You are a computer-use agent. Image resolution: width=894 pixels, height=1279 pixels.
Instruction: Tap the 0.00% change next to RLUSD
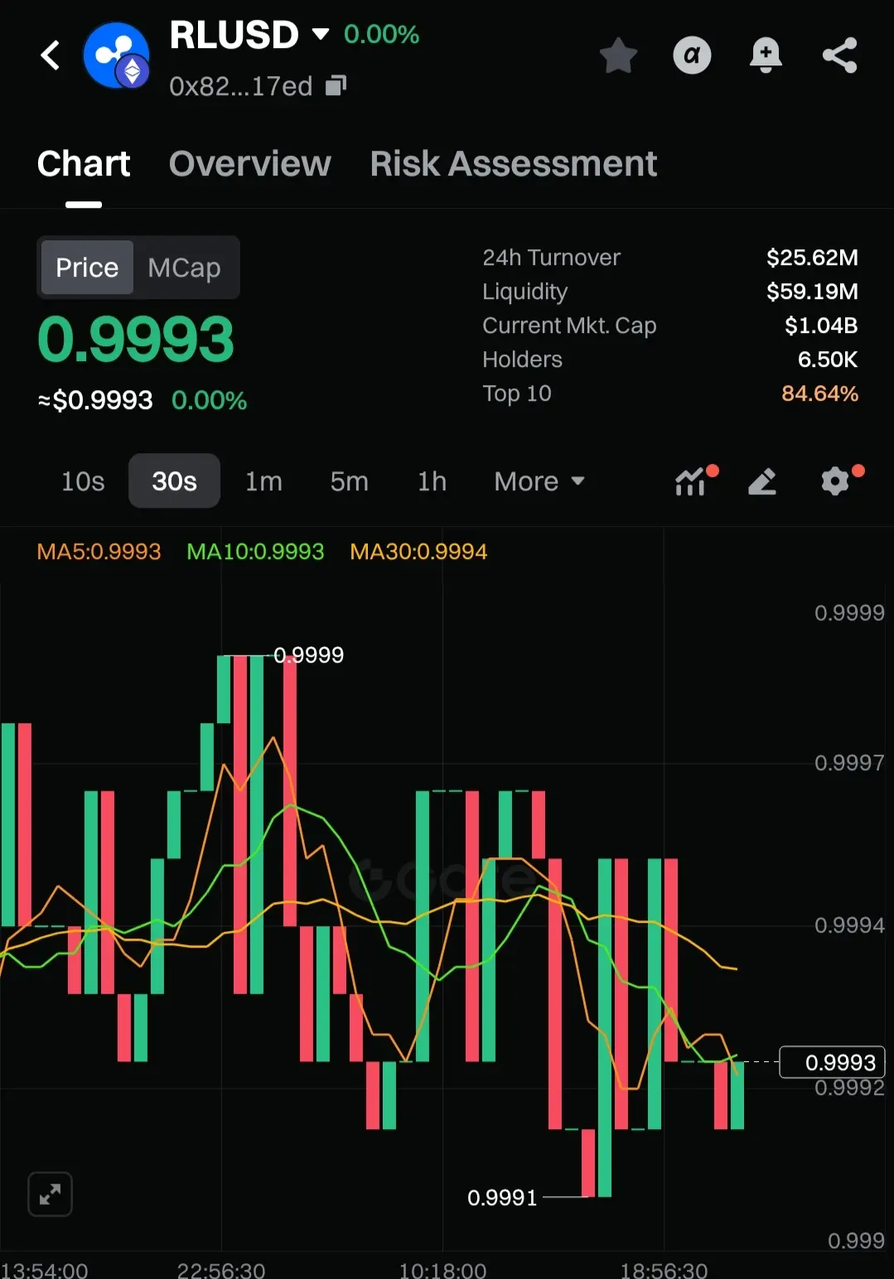[x=381, y=35]
